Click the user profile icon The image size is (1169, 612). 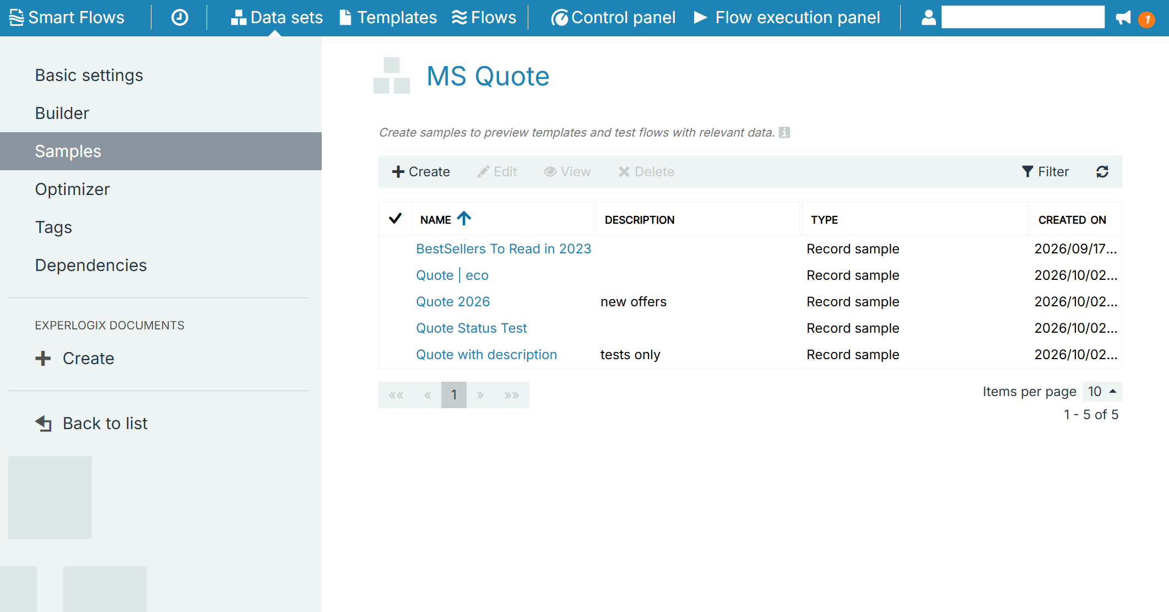928,18
